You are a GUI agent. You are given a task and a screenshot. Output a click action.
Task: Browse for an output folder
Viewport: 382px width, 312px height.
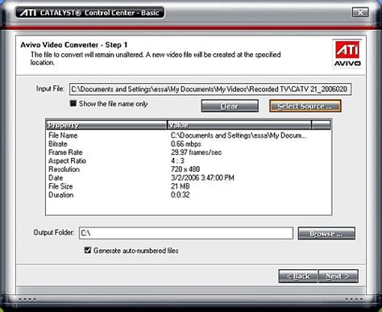coord(326,234)
